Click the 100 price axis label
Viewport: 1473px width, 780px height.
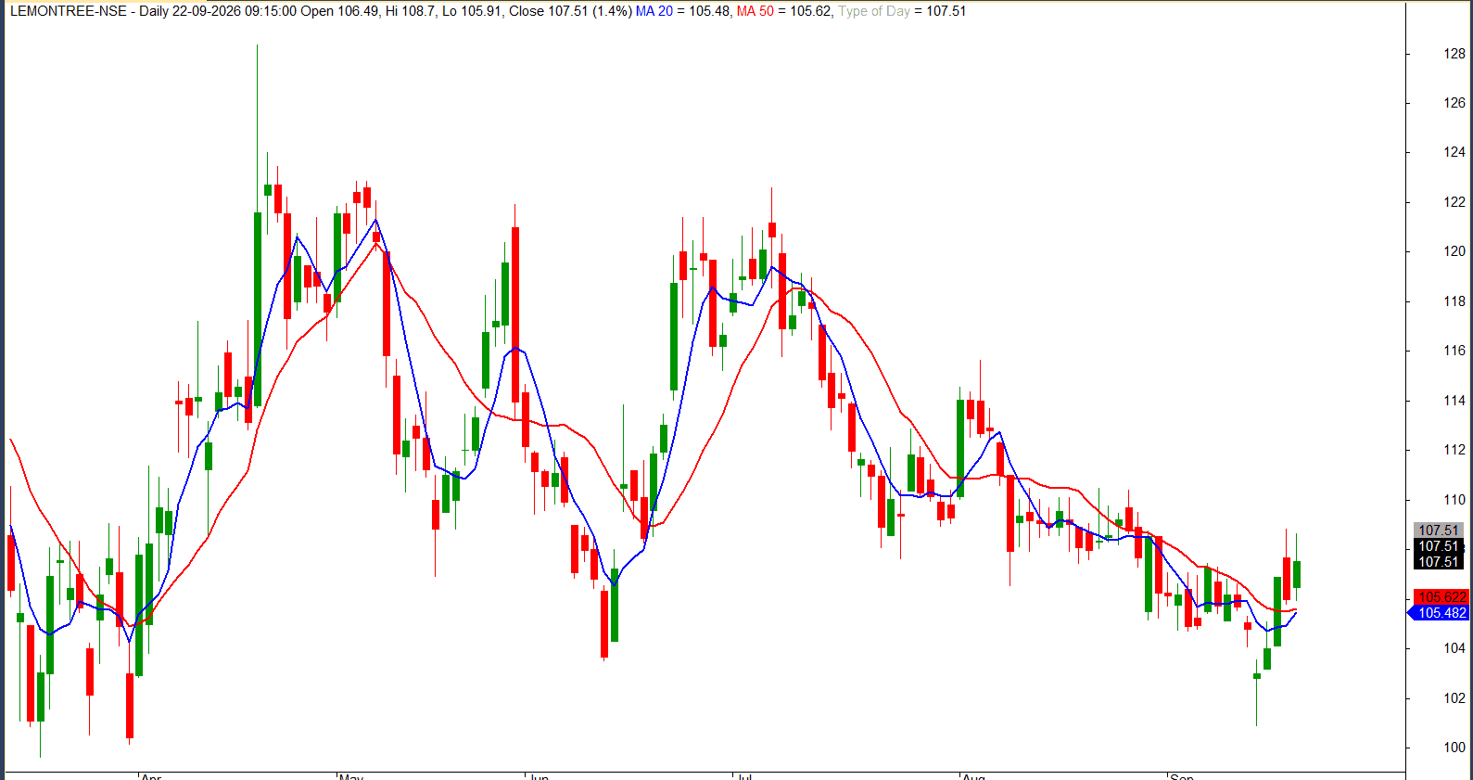(1454, 748)
